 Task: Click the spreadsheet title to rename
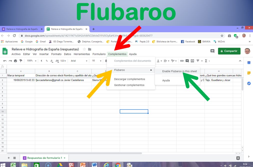pos(45,49)
